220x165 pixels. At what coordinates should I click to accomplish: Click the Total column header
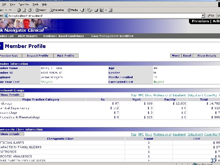(204, 100)
